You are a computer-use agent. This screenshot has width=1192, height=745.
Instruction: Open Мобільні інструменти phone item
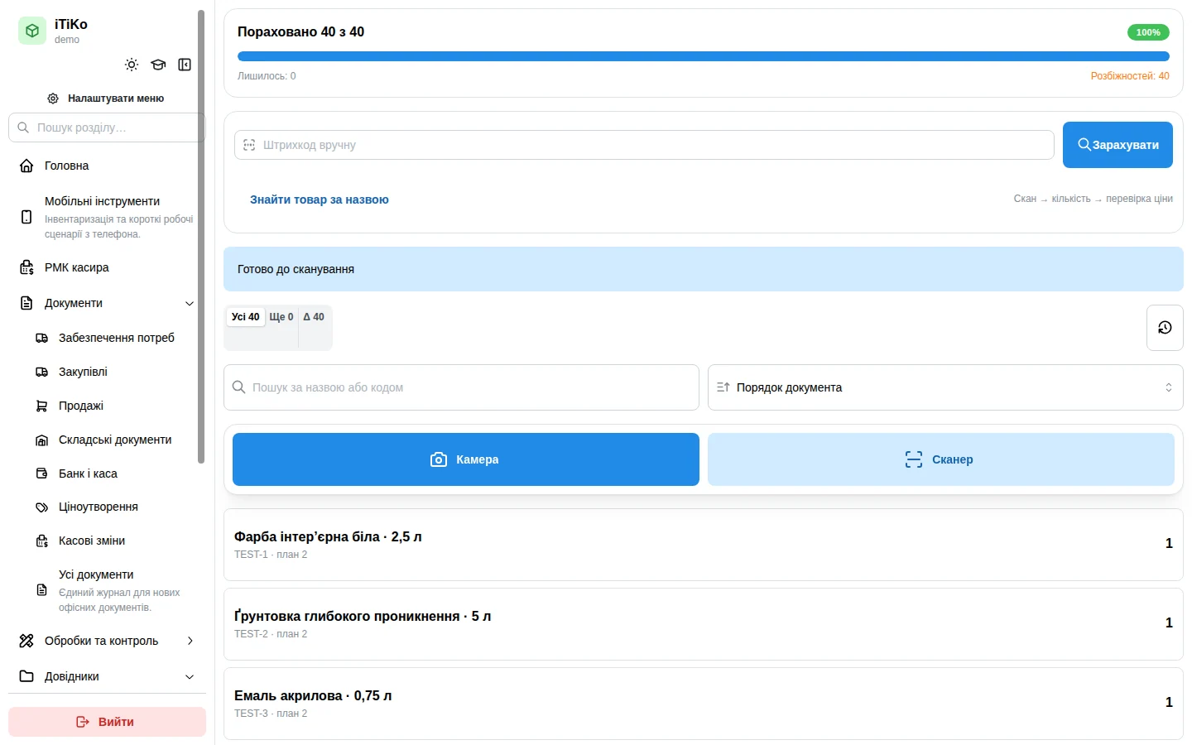(106, 217)
